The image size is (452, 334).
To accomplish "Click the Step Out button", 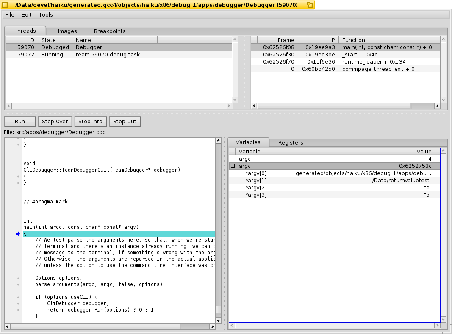I will click(x=125, y=121).
